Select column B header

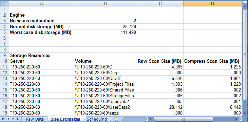[x=106, y=3]
